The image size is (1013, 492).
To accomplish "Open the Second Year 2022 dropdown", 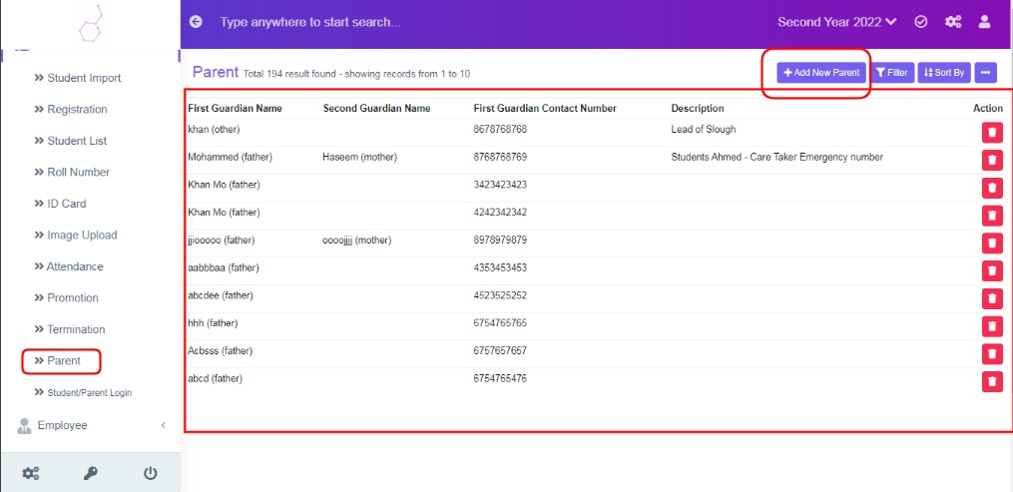I will 836,22.
